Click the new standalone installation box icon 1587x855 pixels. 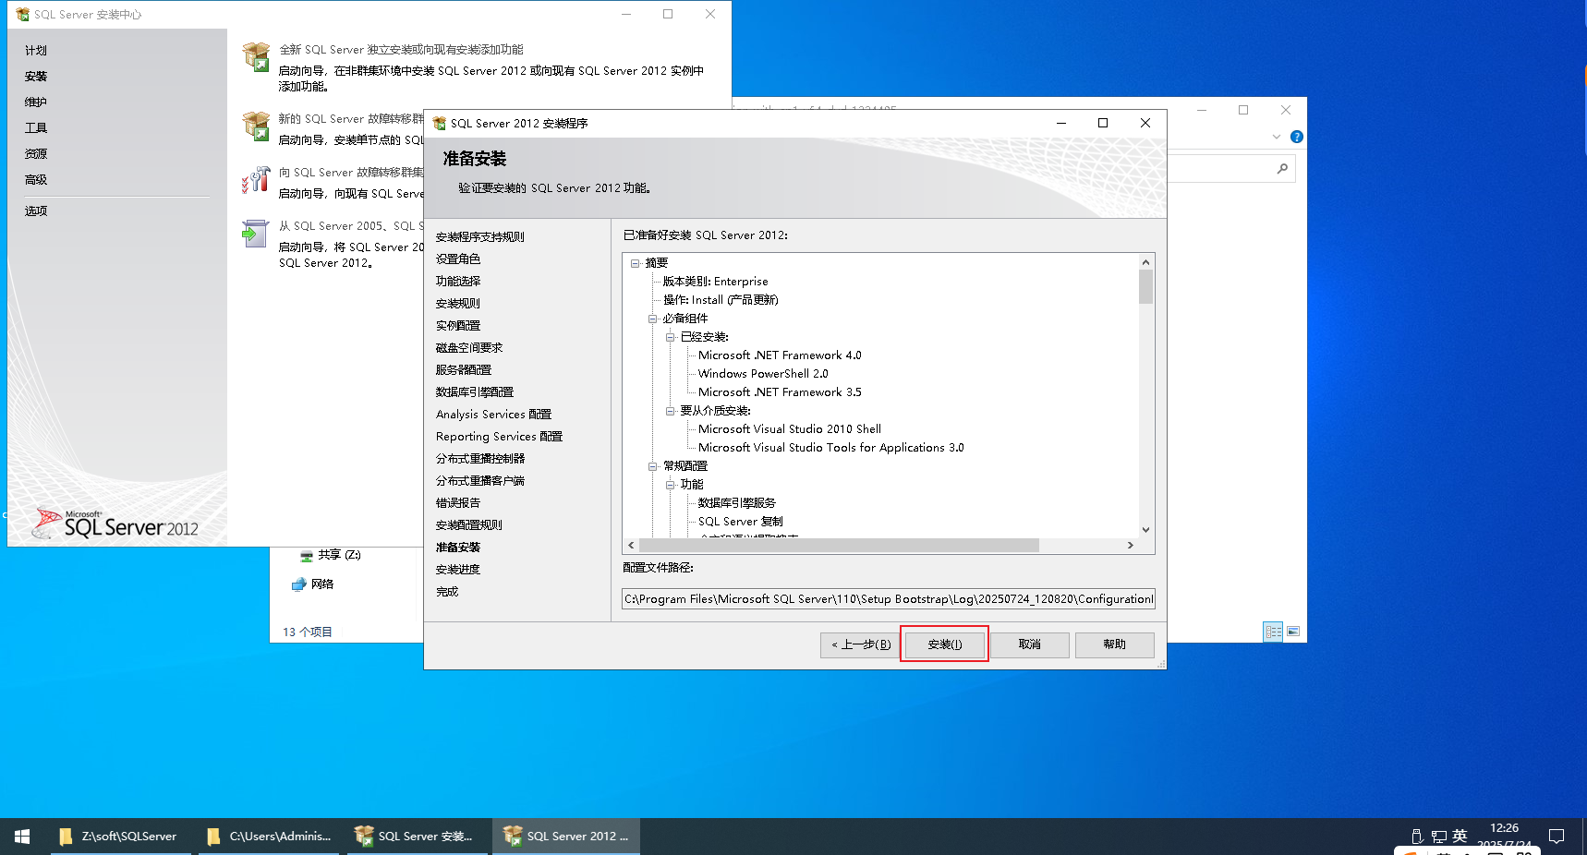tap(256, 56)
